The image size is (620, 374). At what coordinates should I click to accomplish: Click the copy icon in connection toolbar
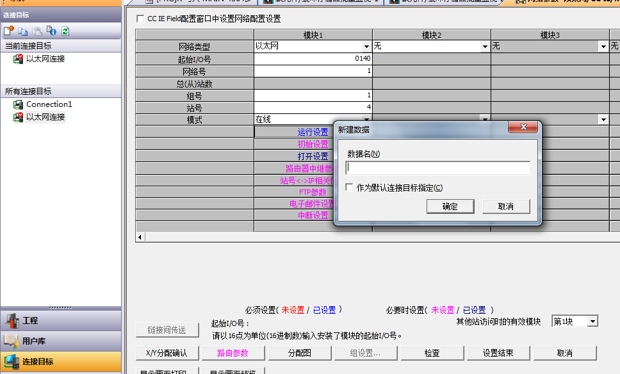[23, 31]
